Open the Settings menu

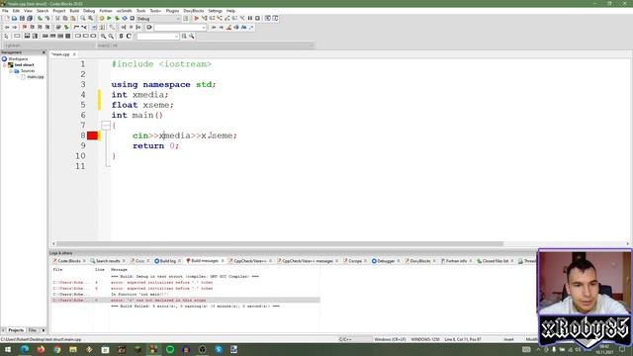(216, 11)
